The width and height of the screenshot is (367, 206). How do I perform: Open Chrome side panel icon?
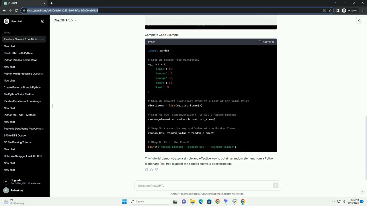pos(338,11)
